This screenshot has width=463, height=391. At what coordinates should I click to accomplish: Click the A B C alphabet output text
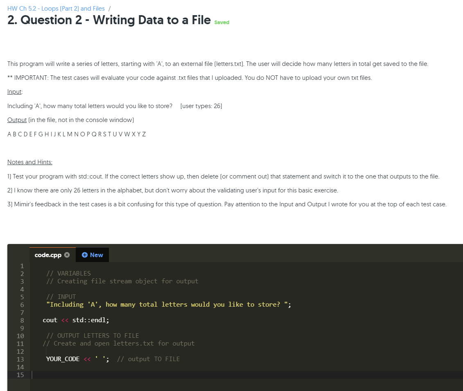(77, 134)
